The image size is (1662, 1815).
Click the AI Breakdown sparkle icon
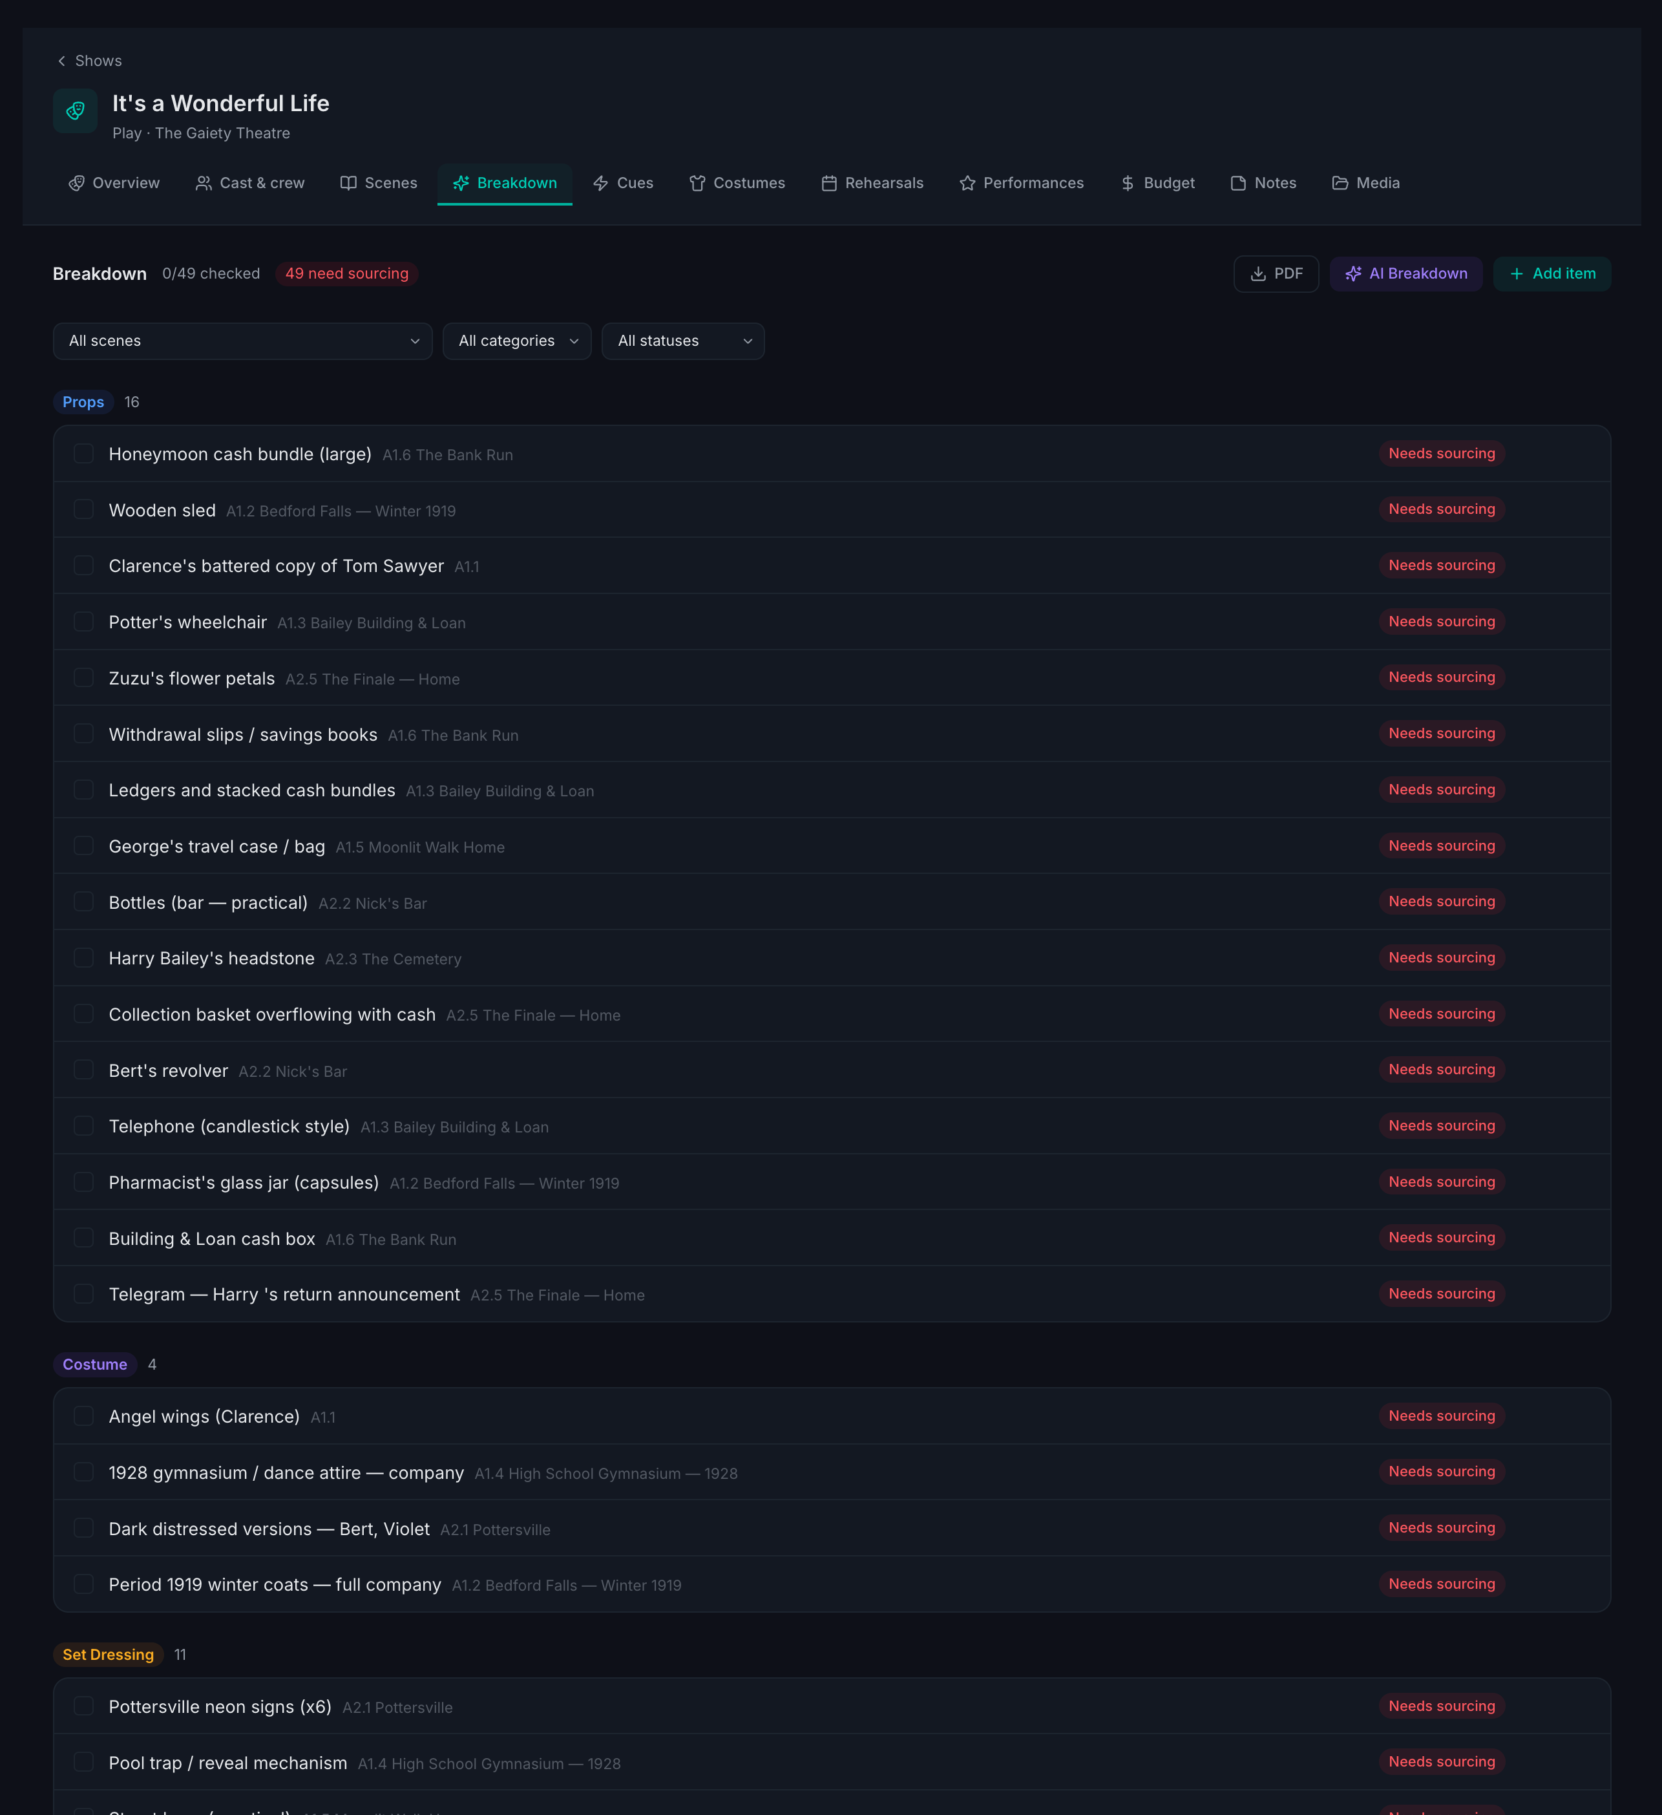(x=1352, y=273)
